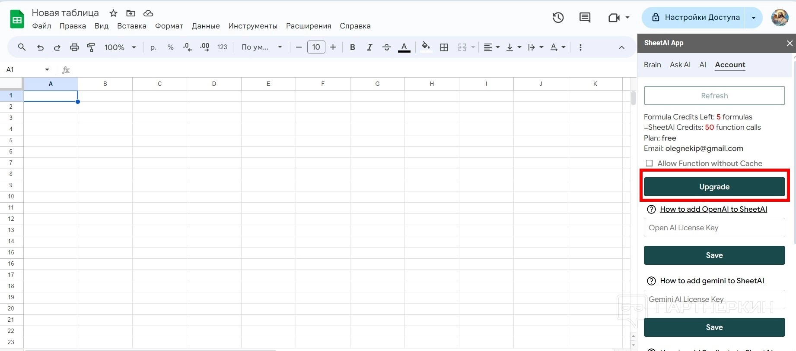Increase decimal places icon
The image size is (796, 351).
(x=205, y=47)
